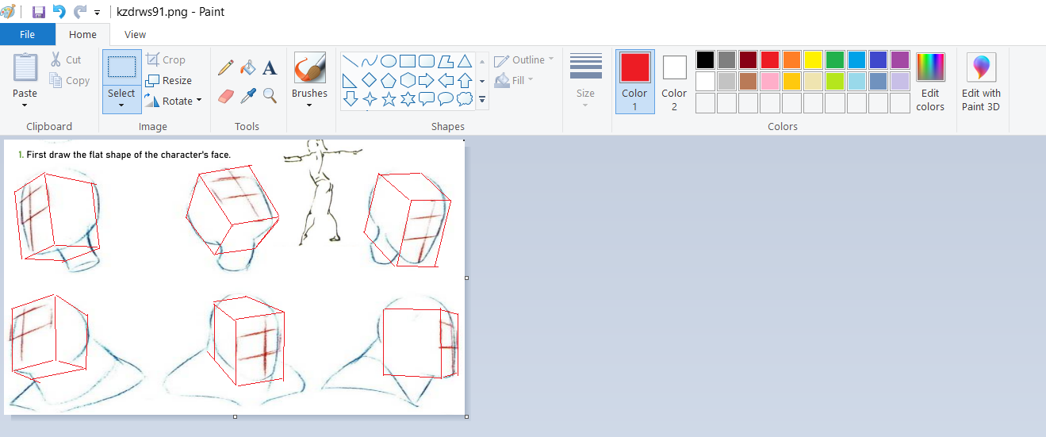Click the Paint app icon in title bar
Viewport: 1046px width, 437px height.
pyautogui.click(x=9, y=12)
